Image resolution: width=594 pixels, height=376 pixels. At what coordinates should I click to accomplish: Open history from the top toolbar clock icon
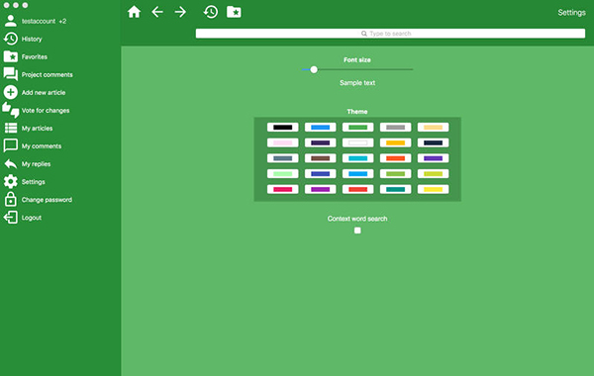pos(210,12)
